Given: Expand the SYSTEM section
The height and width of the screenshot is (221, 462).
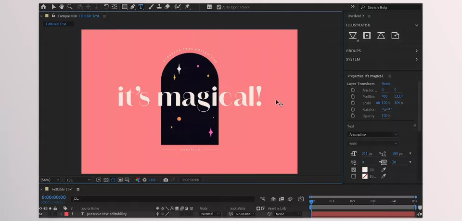Looking at the screenshot, I should 416,60.
